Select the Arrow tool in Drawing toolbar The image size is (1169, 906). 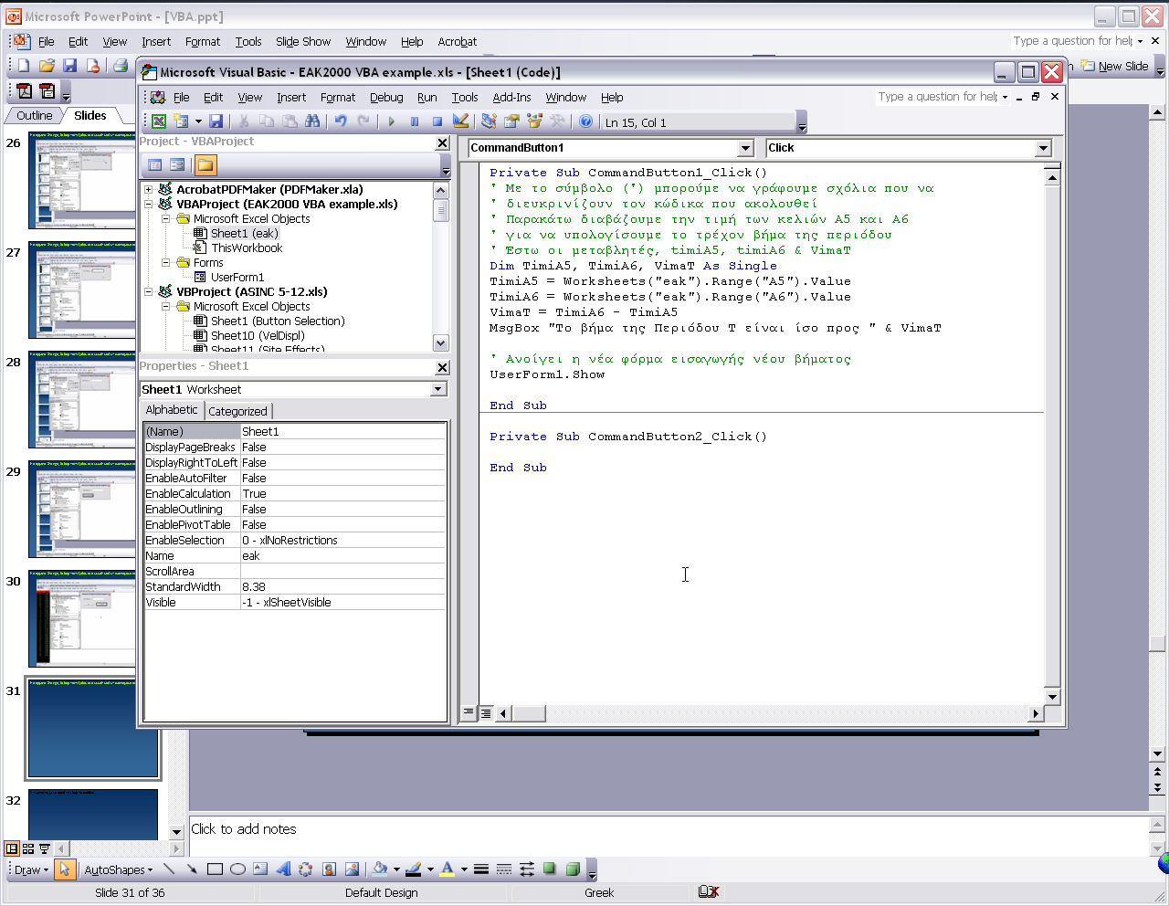pyautogui.click(x=192, y=869)
